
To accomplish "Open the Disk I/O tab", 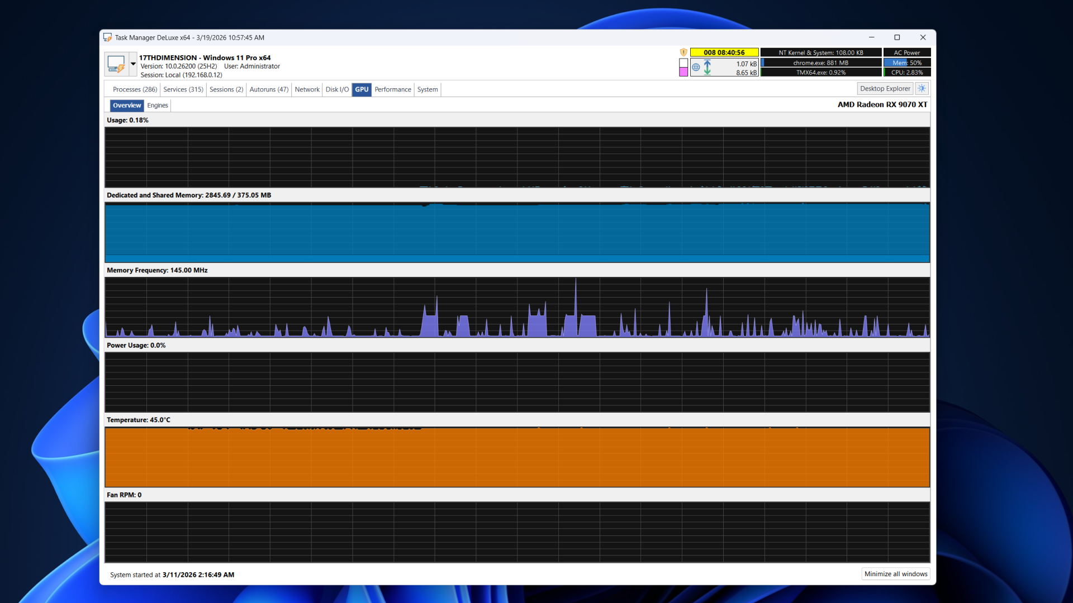I will pos(337,89).
